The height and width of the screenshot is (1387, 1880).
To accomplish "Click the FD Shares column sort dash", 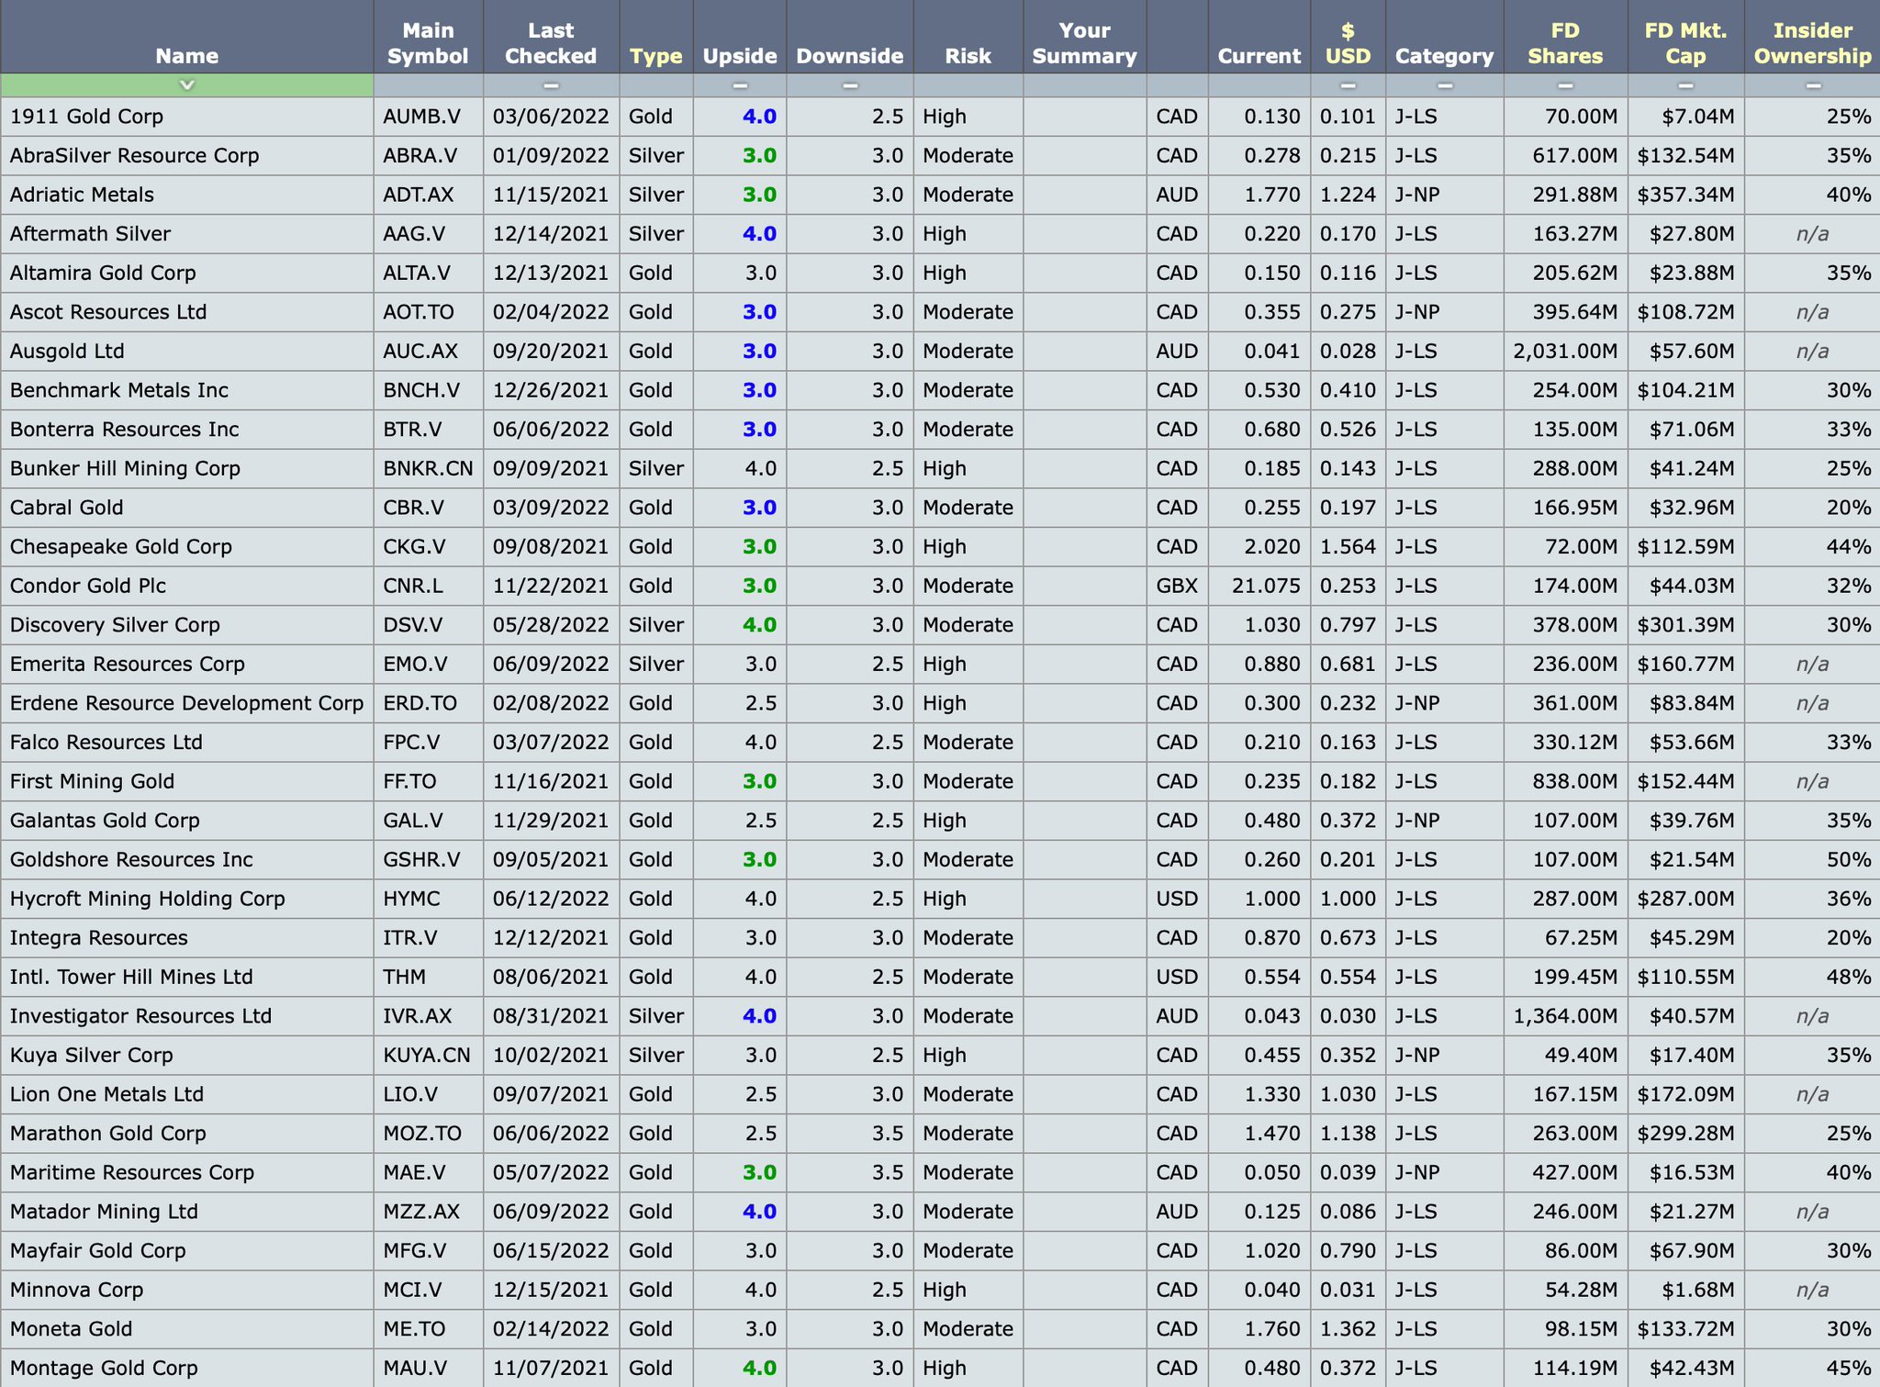I will [1565, 85].
